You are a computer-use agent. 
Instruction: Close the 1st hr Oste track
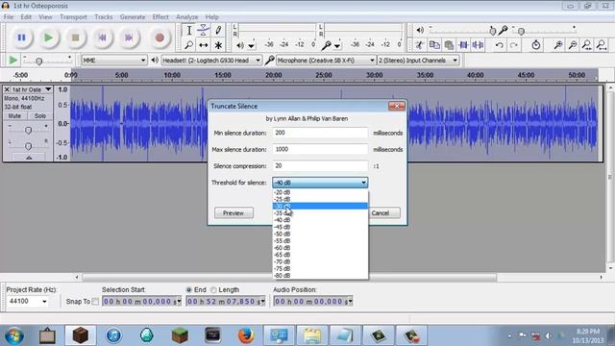[x=7, y=89]
